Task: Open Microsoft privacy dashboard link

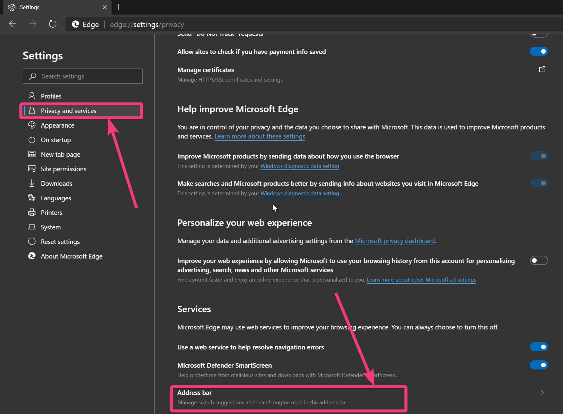Action: [x=395, y=241]
